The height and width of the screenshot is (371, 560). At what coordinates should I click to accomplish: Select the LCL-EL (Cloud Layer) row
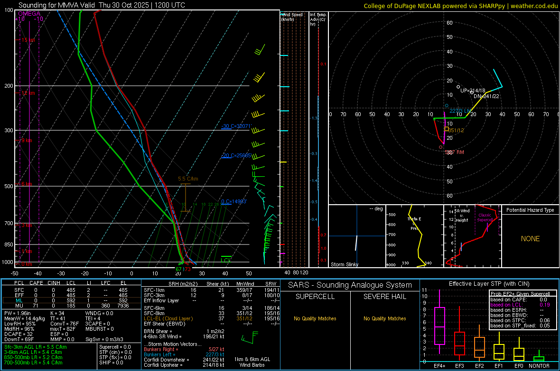(x=212, y=318)
